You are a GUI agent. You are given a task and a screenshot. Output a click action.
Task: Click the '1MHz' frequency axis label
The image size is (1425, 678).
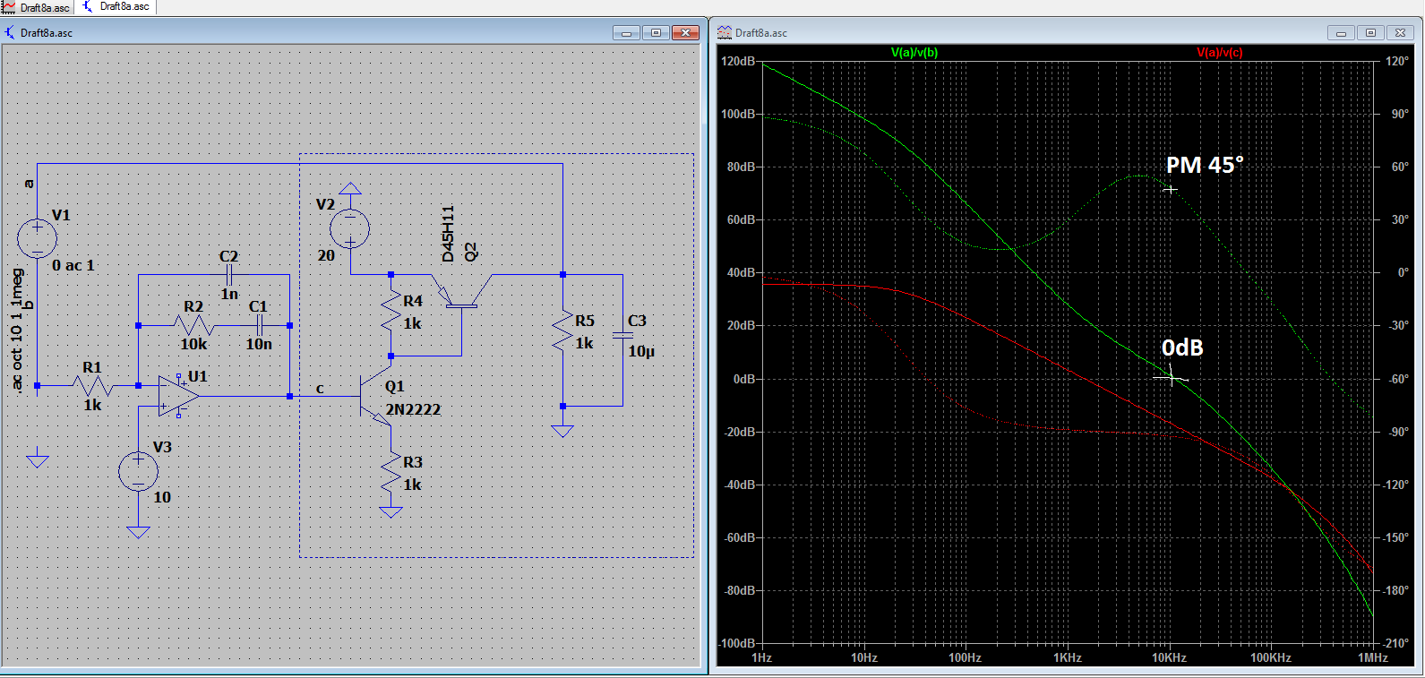[1373, 657]
